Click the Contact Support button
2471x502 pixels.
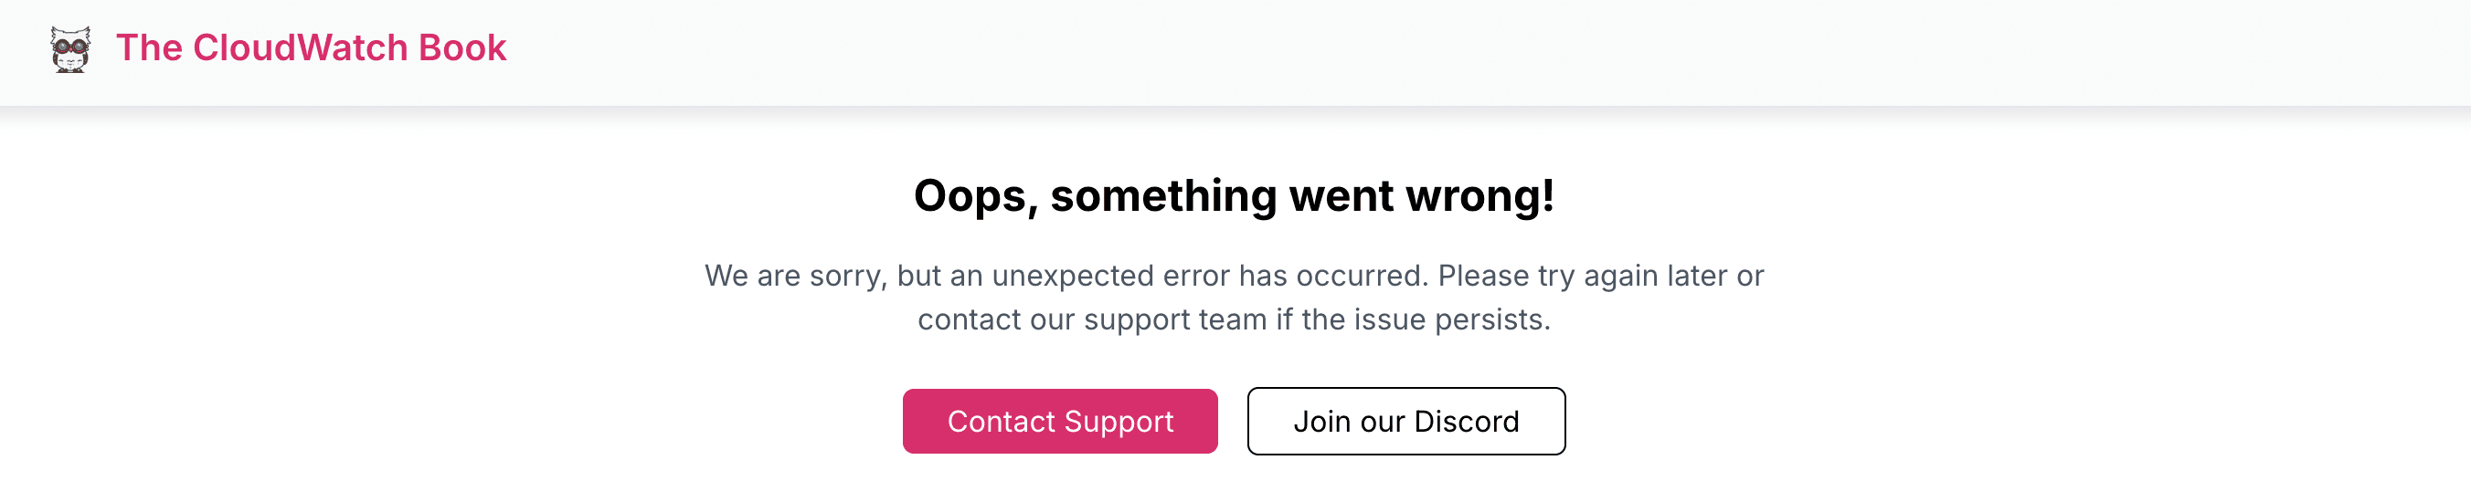click(1060, 422)
